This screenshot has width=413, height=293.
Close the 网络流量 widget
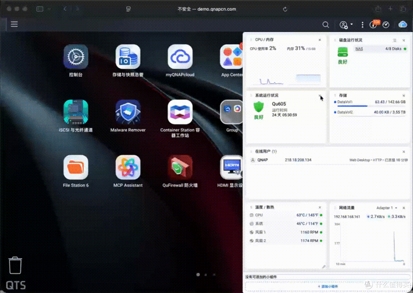click(x=404, y=208)
